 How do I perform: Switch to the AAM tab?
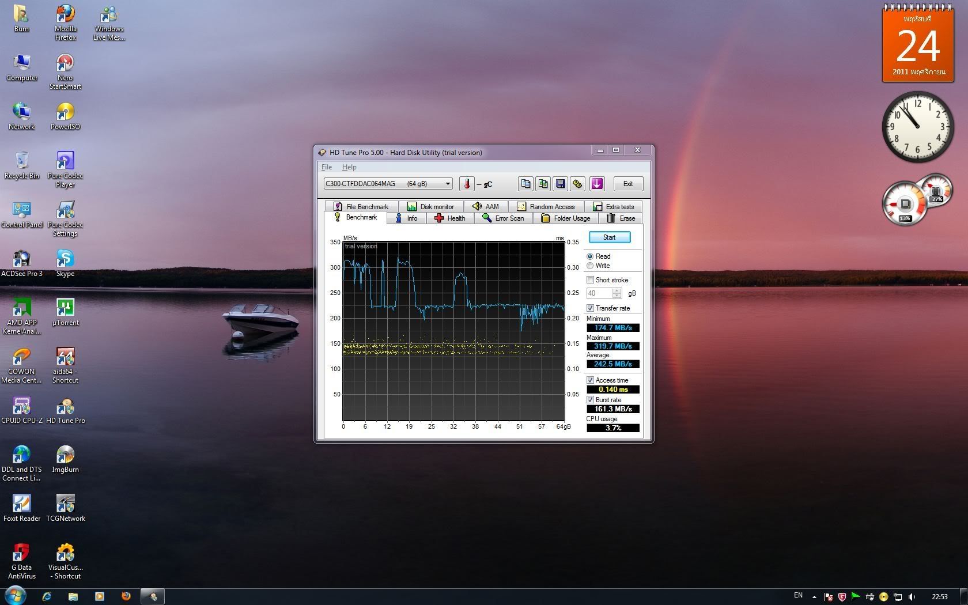point(486,206)
